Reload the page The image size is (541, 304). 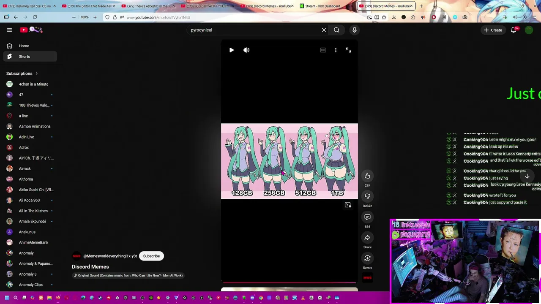tap(35, 17)
